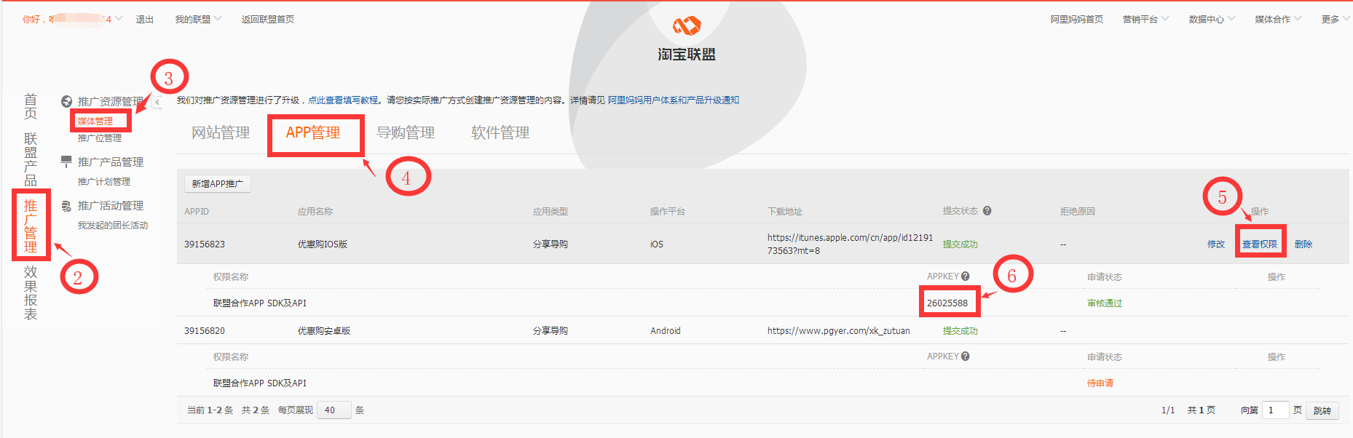Click 提交成功 status in the Android row
The height and width of the screenshot is (438, 1353).
[960, 331]
